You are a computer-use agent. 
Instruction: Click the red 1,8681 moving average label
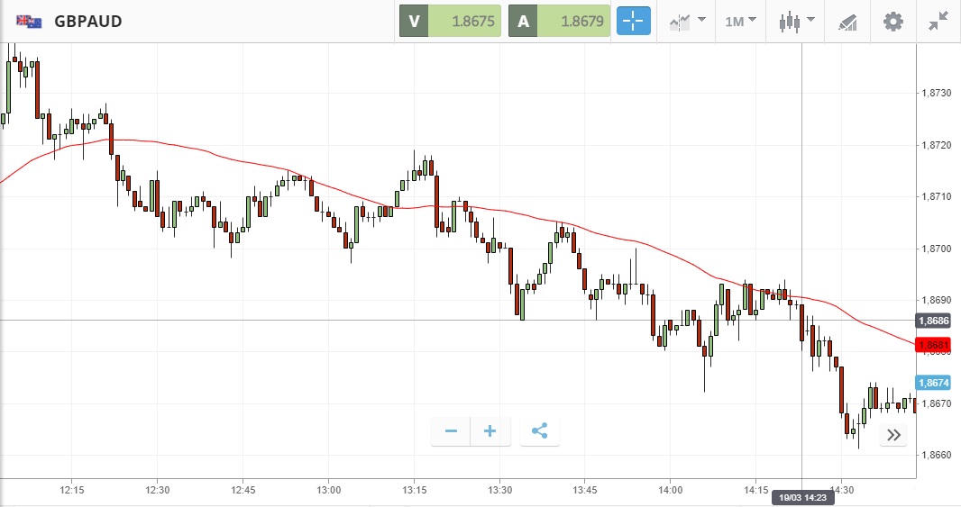tap(932, 345)
